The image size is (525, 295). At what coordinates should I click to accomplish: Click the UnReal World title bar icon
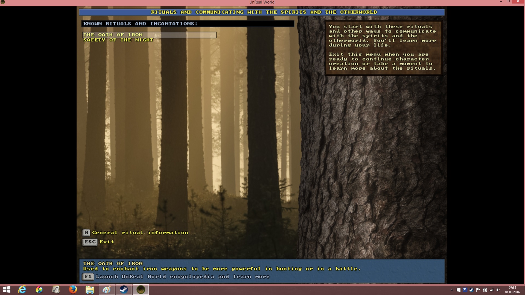[3, 2]
